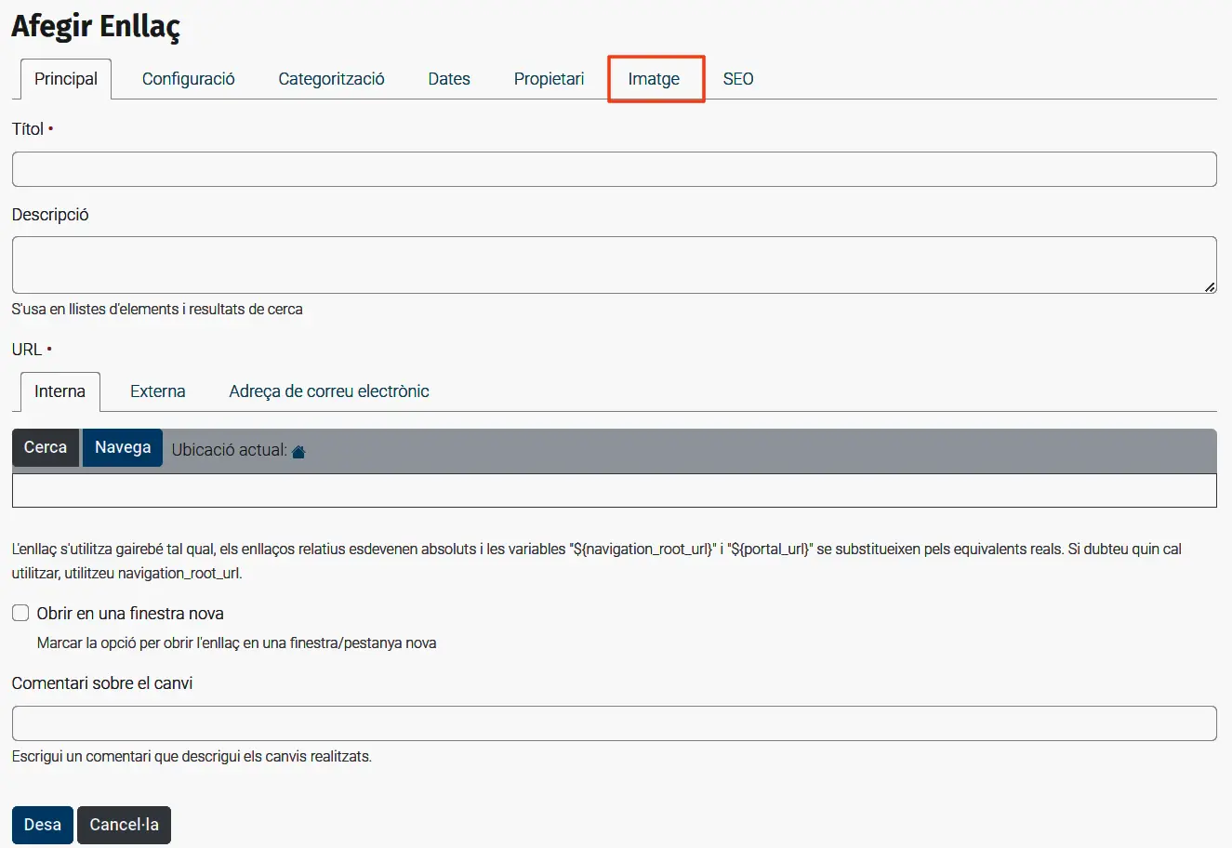1232x848 pixels.
Task: Click the Cancel·la button
Action: click(x=124, y=825)
